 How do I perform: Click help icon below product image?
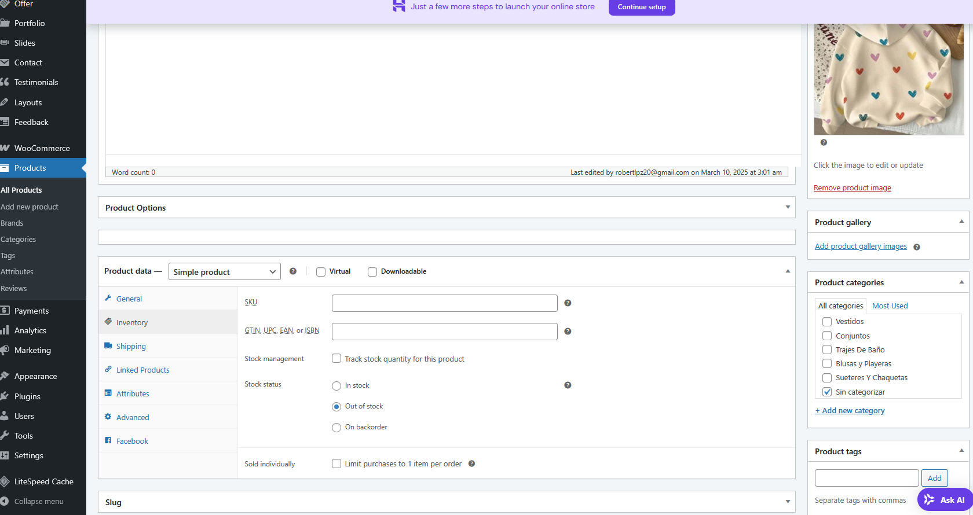click(x=824, y=142)
